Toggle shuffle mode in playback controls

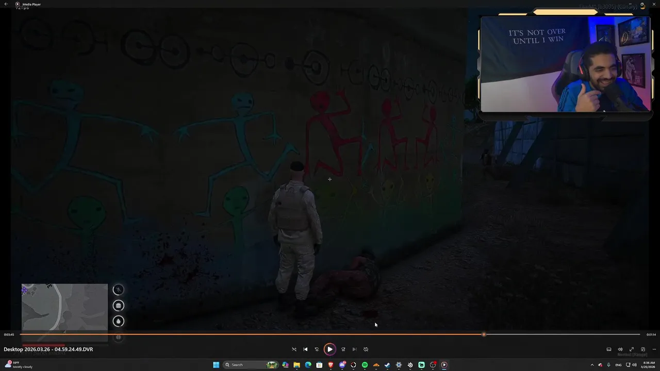pyautogui.click(x=294, y=349)
